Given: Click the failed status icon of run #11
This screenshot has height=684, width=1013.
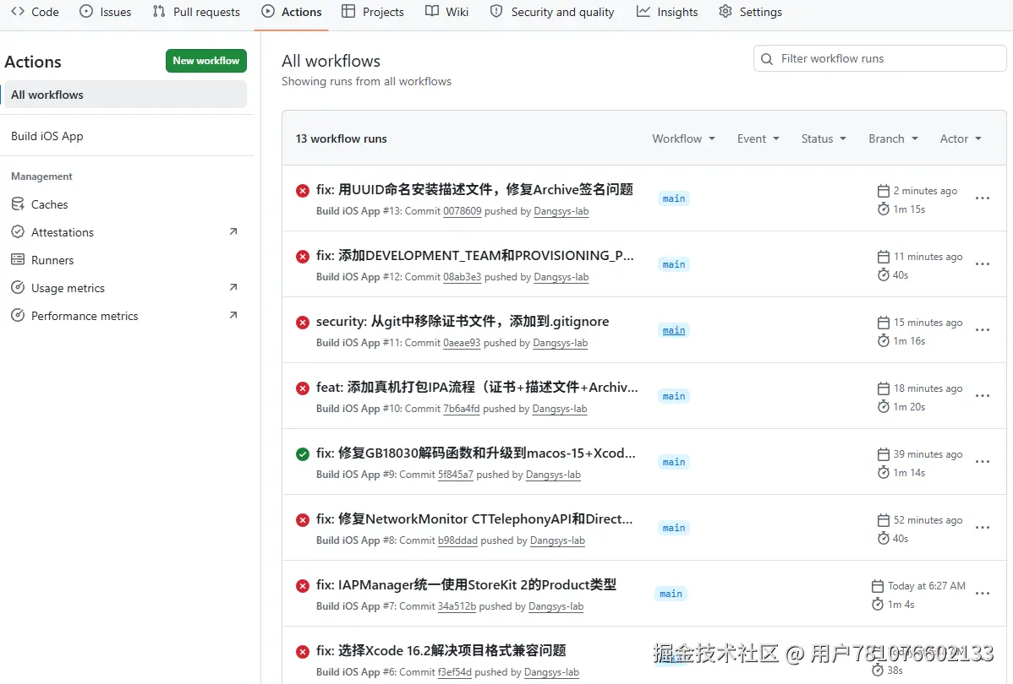Looking at the screenshot, I should click(x=303, y=322).
